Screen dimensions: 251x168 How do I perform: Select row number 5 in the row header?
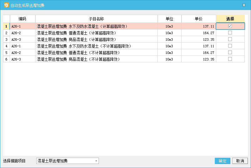[6, 53]
